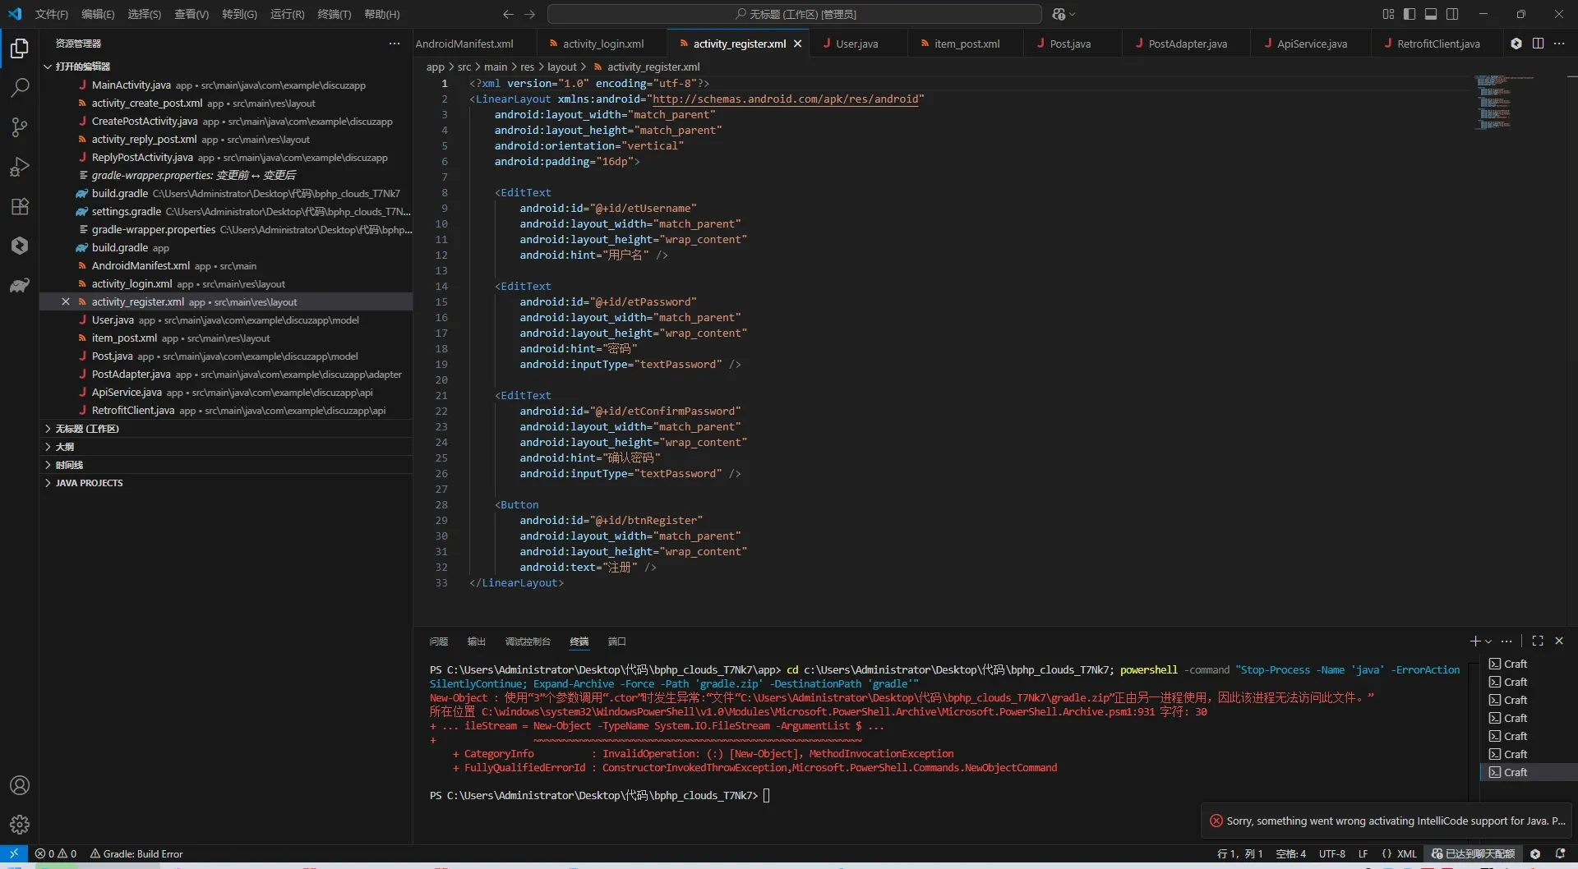Open the Gradle elephant view
This screenshot has width=1578, height=869.
click(20, 285)
